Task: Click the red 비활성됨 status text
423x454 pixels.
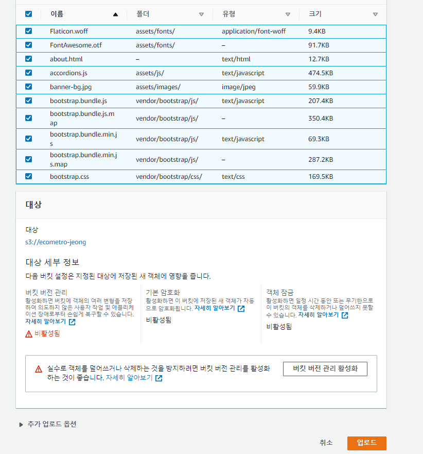Action: pyautogui.click(x=47, y=333)
